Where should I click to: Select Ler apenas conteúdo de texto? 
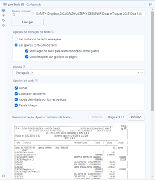tap(16, 45)
